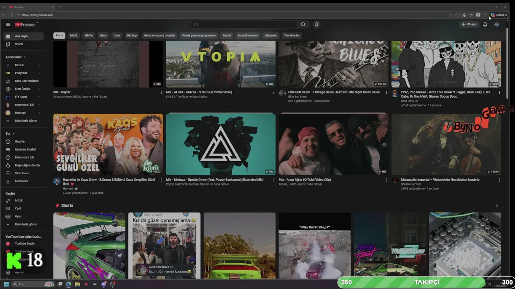Viewport: 515px width, 289px height.
Task: Click the Windows taskbar search box
Action: coord(32,284)
